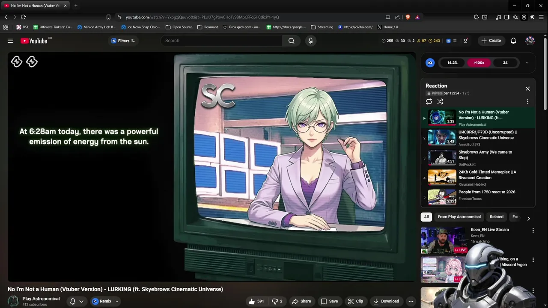Switch to the No I'm Not a Human tab

[x=35, y=6]
